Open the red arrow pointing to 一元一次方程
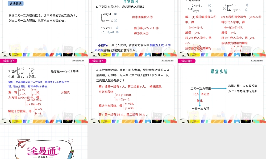 coord(200,105)
